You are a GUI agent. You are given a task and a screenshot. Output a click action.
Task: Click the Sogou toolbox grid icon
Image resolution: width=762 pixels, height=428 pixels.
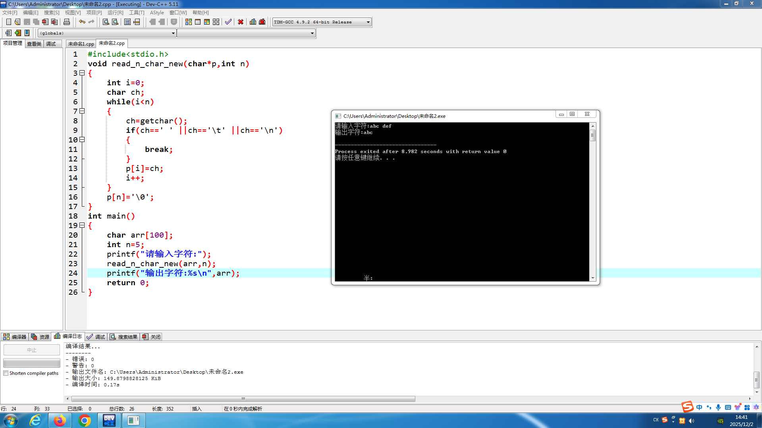[747, 407]
